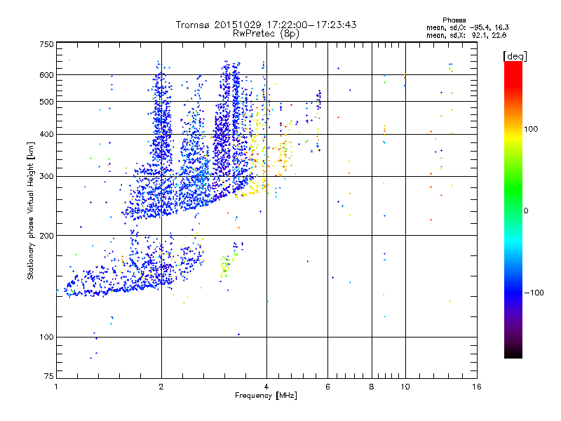Click the 'mean, sd,O: -95.4, 16.3' statistics line
This screenshot has width=561, height=421.
[467, 27]
